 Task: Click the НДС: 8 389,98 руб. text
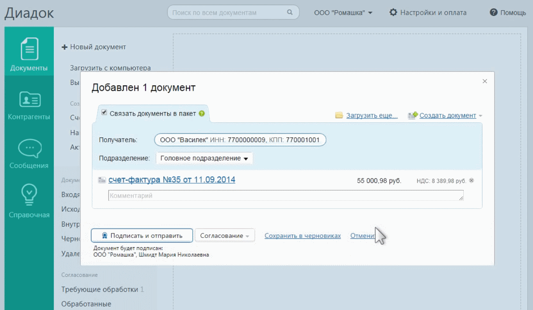441,181
